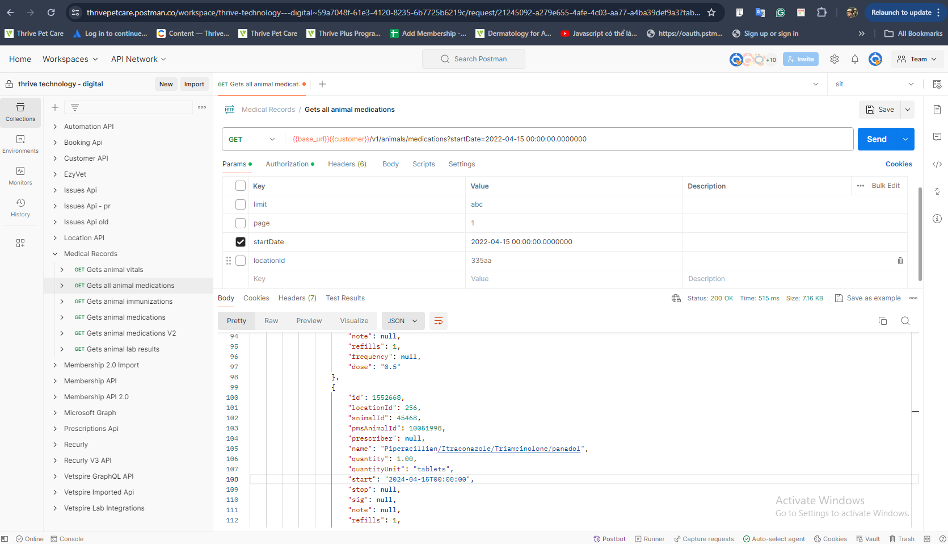Switch to Raw response view
948x544 pixels.
tap(271, 321)
